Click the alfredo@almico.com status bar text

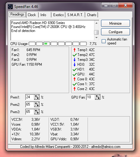point(106,147)
